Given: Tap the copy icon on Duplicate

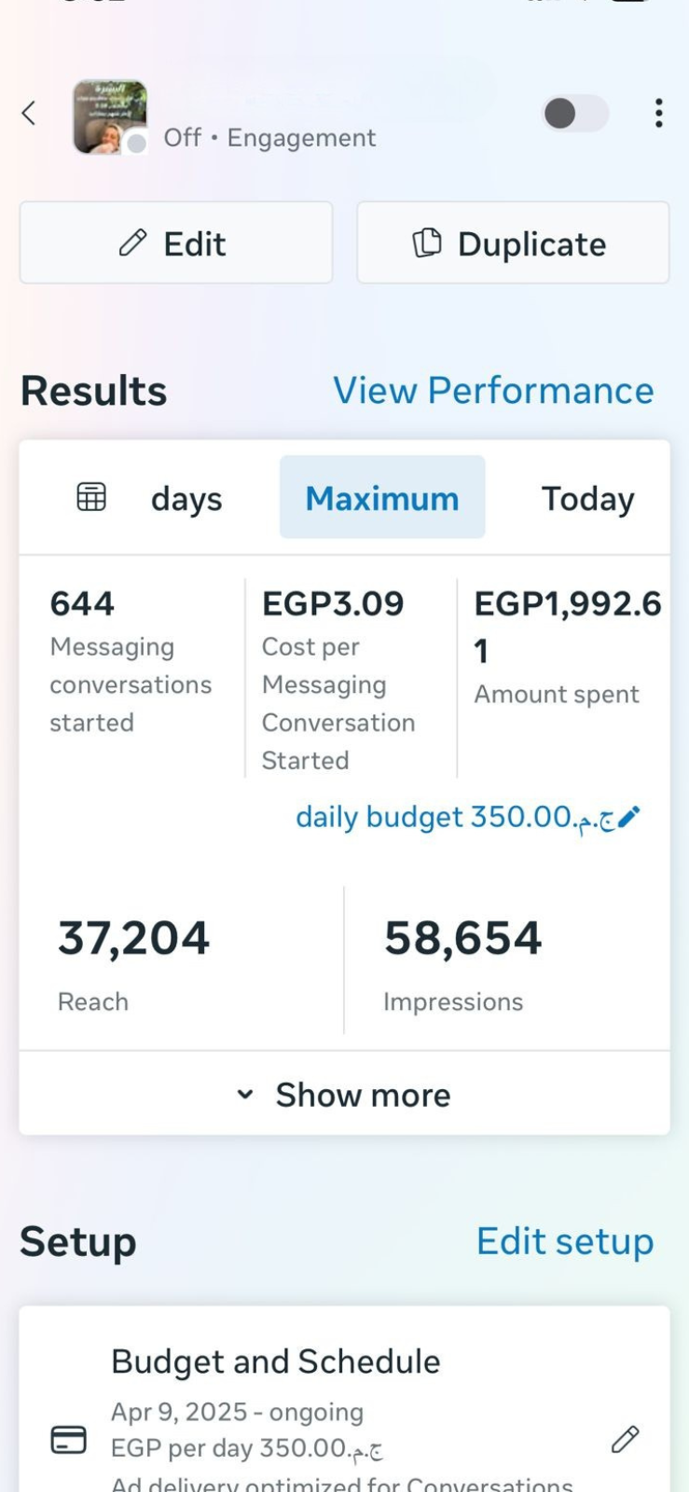Looking at the screenshot, I should pyautogui.click(x=427, y=242).
